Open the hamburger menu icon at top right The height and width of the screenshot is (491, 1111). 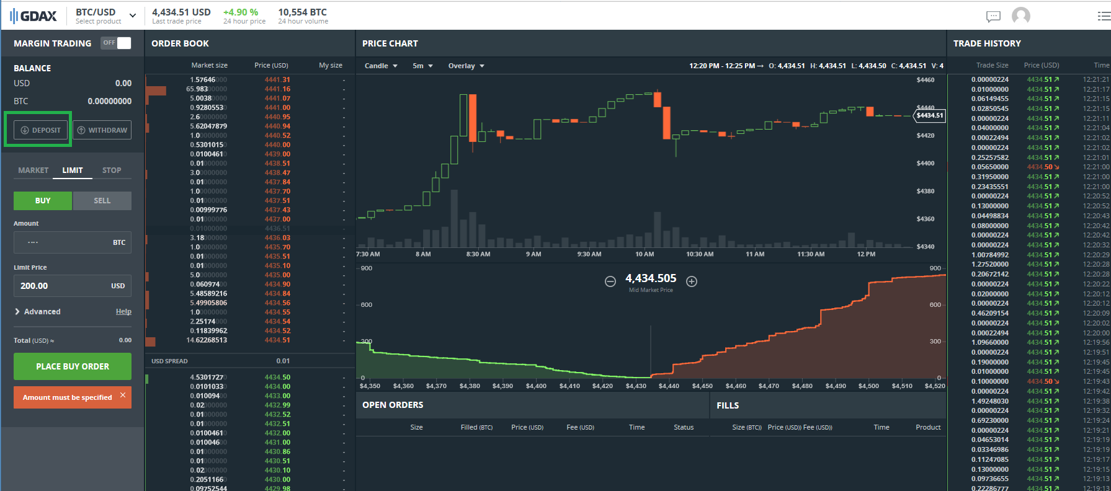click(x=1104, y=17)
